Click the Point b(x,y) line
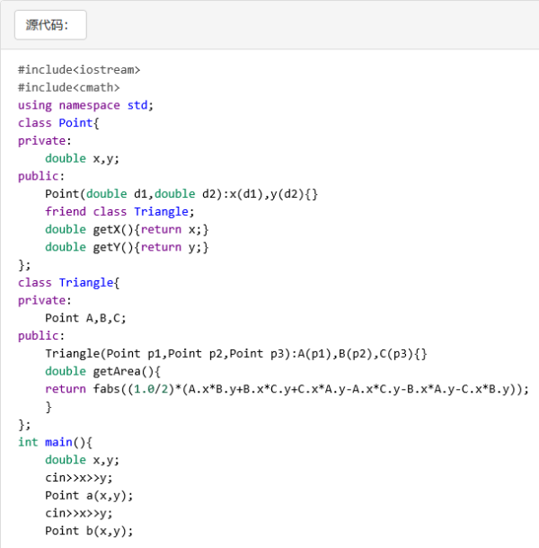 point(89,531)
